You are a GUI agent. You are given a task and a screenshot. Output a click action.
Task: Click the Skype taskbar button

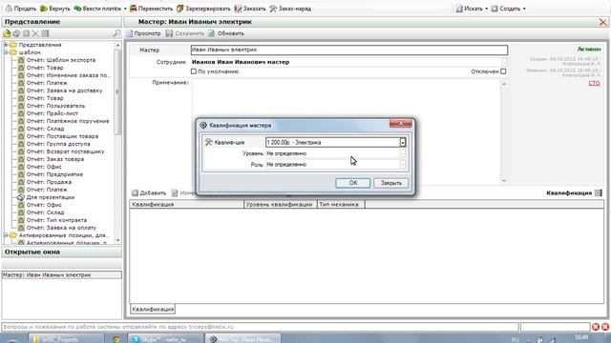pyautogui.click(x=165, y=339)
